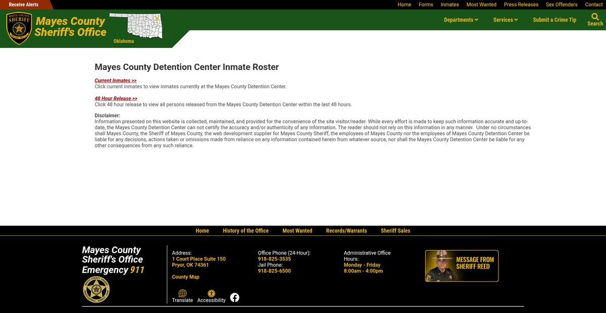Click Home in the footer navigation

click(203, 231)
